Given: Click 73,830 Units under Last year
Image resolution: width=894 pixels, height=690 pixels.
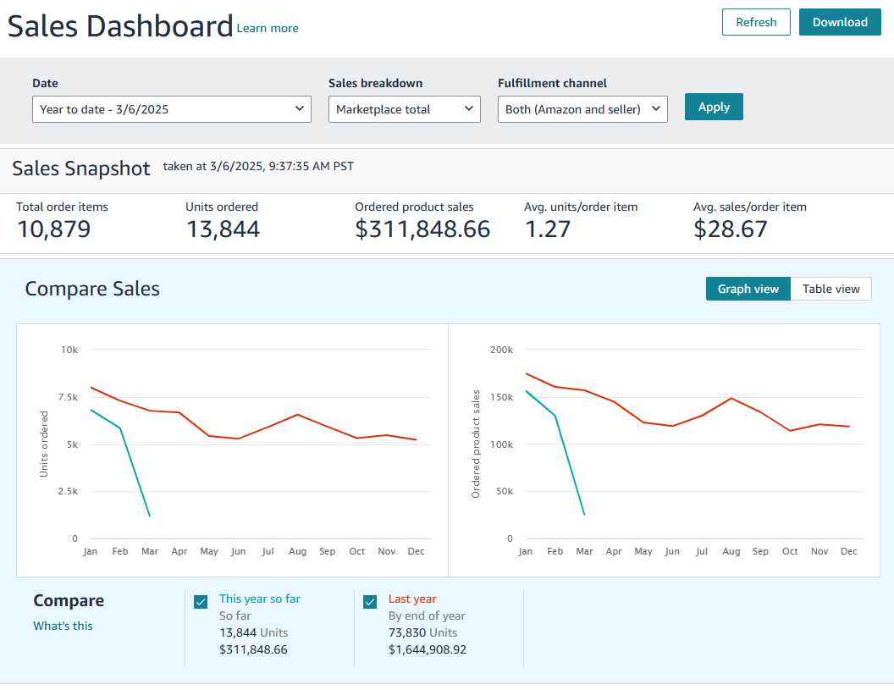Looking at the screenshot, I should 422,633.
